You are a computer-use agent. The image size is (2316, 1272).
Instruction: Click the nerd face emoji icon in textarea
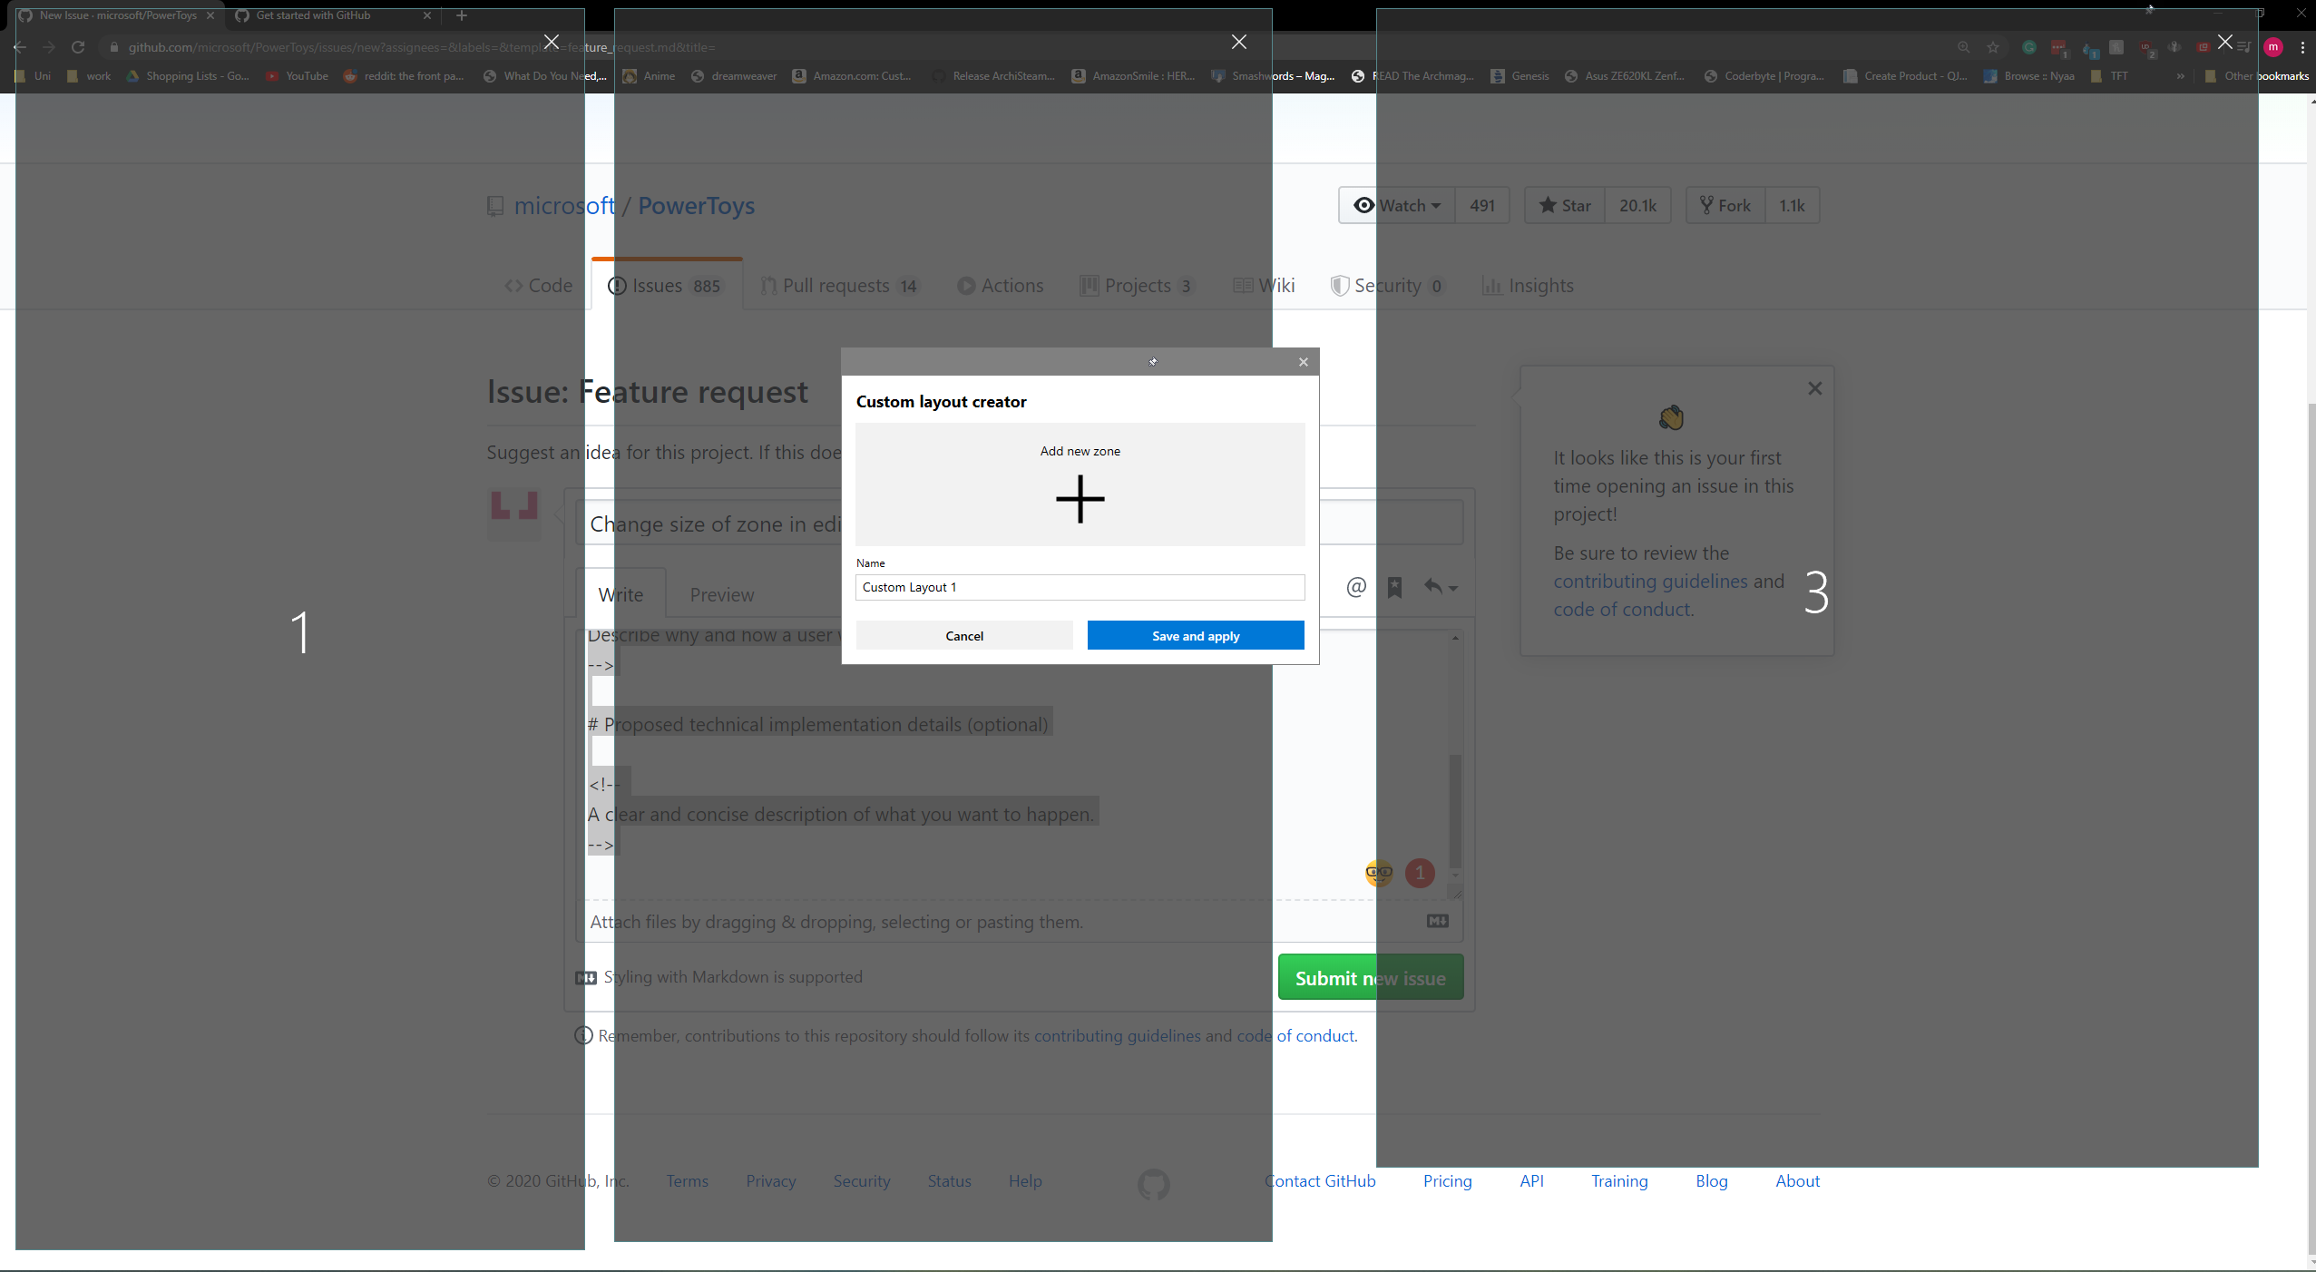point(1378,873)
